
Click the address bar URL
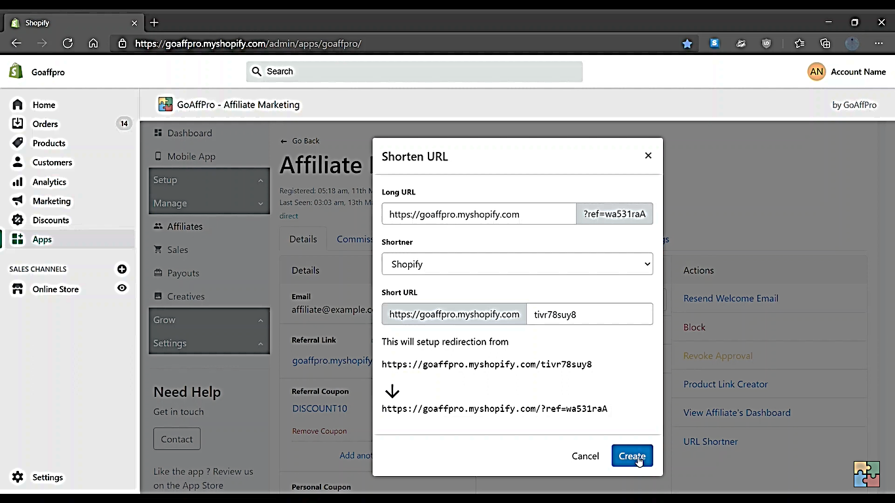[248, 43]
